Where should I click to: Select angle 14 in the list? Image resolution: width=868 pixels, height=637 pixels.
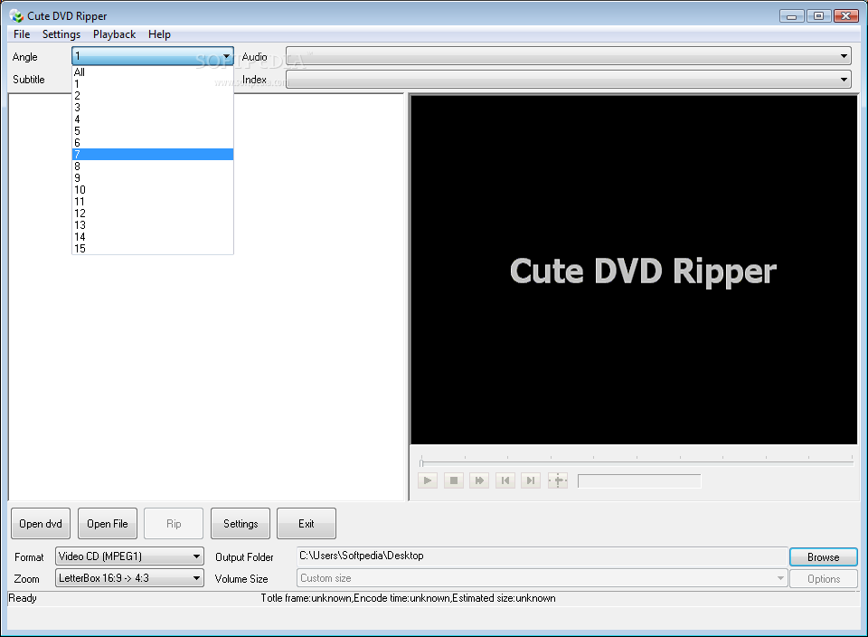[153, 236]
